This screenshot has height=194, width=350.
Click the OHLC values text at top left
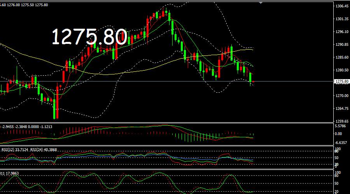(x=24, y=5)
